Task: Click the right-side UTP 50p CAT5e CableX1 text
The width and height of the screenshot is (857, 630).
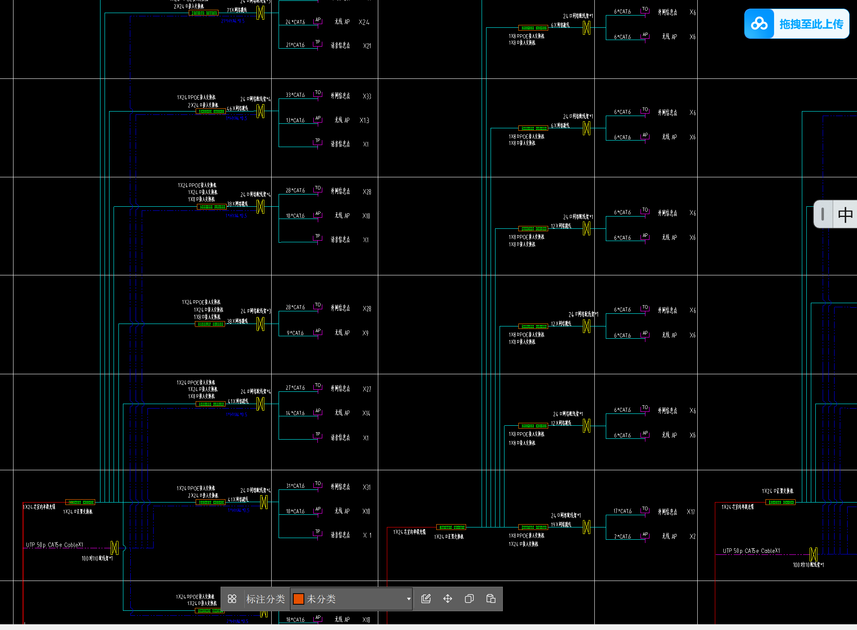Action: click(x=751, y=551)
